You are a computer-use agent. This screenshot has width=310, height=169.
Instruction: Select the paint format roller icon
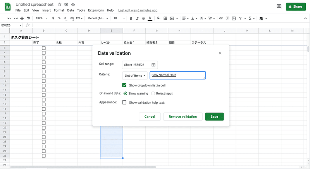(28, 18)
